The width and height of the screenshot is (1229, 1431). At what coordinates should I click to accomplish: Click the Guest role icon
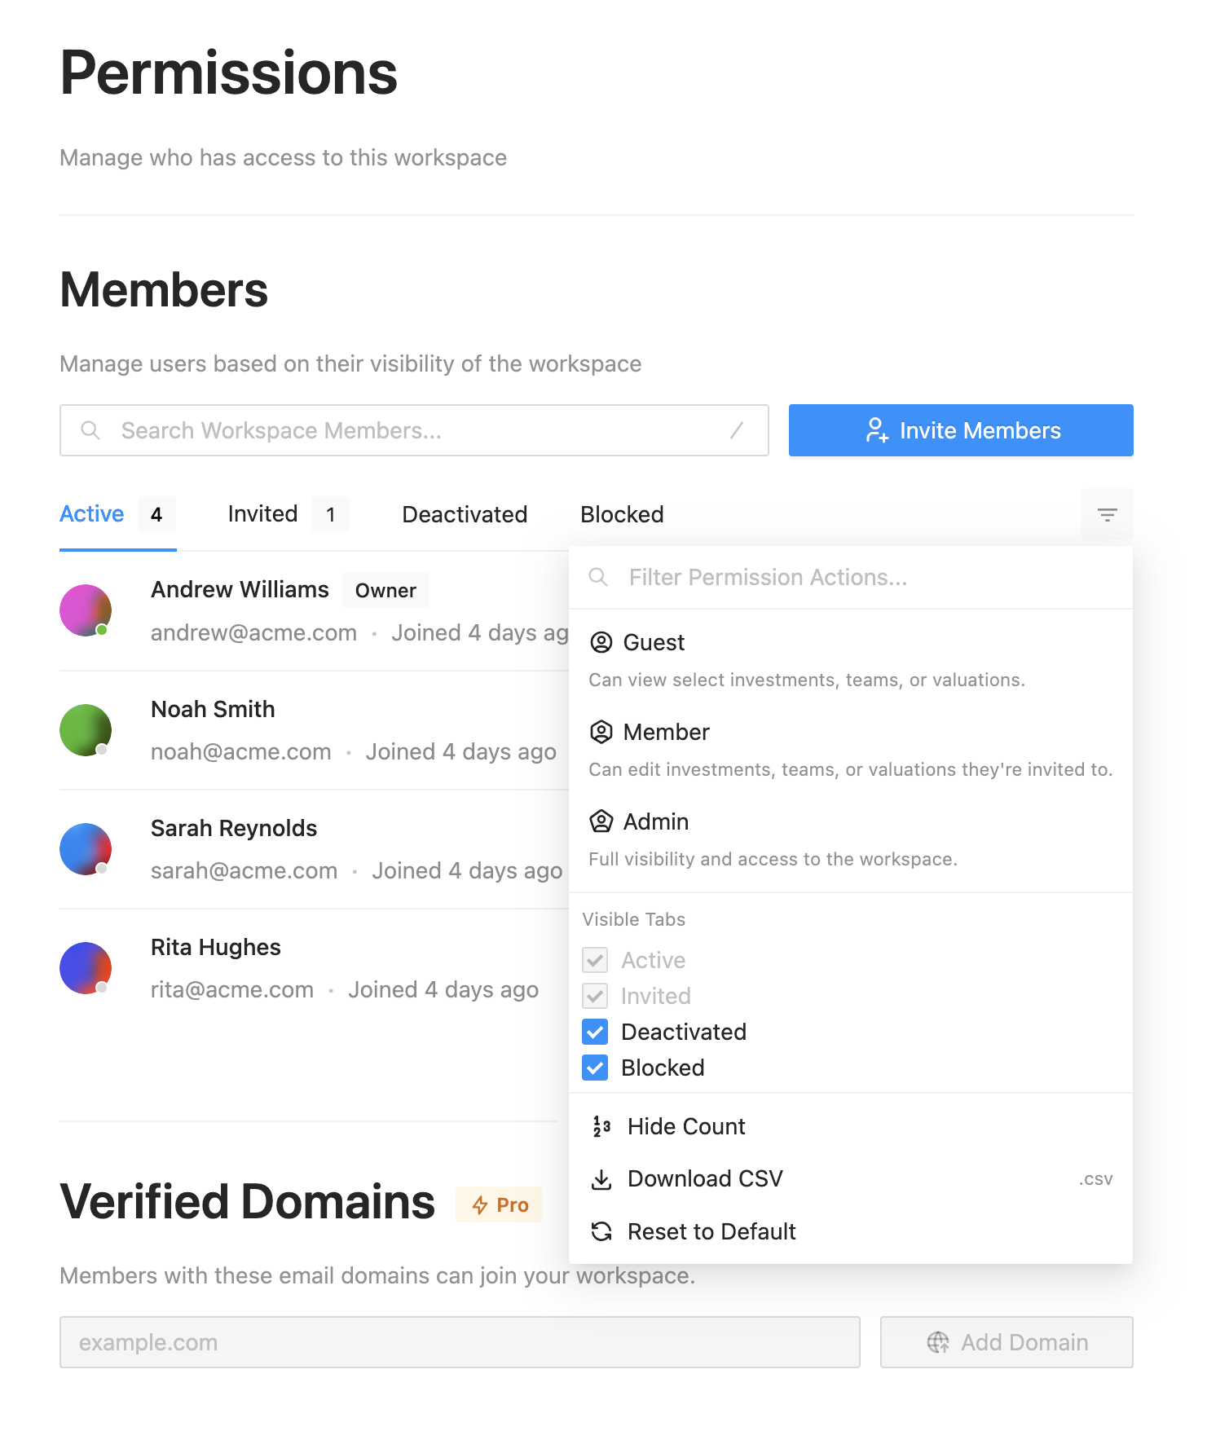point(601,642)
